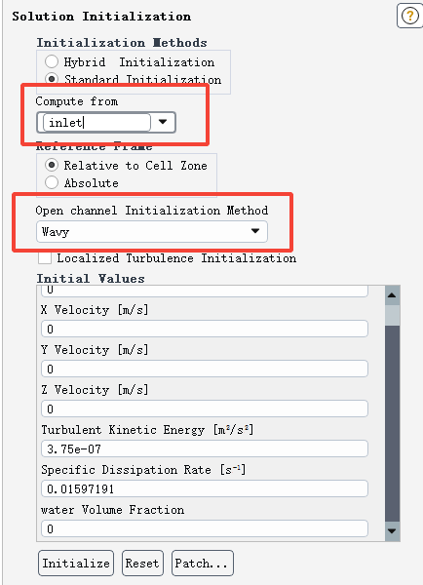
Task: Open the Patch... dialog button
Action: pyautogui.click(x=203, y=563)
